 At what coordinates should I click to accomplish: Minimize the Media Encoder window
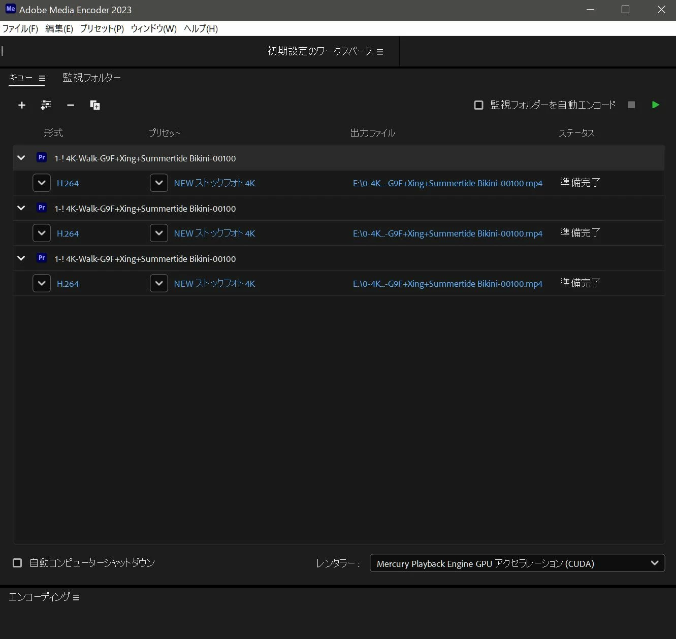[x=590, y=10]
